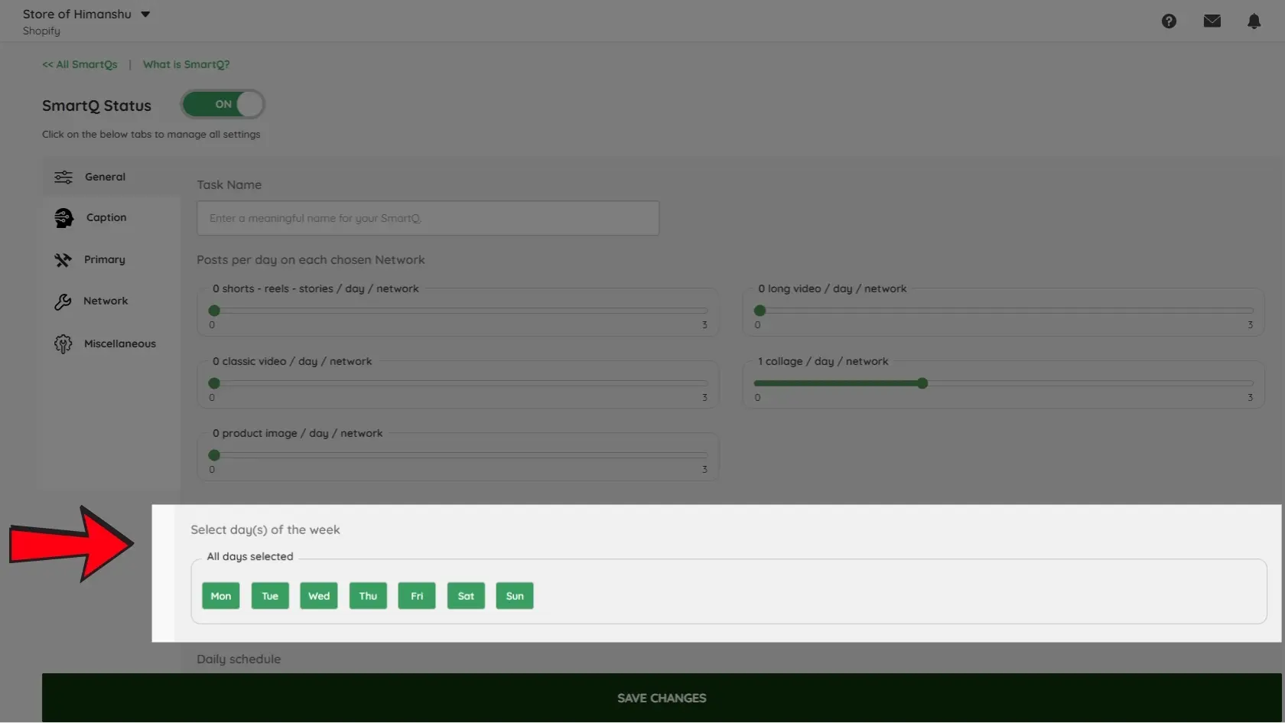Screen dimensions: 1285x723
Task: Click the long video slider handle
Action: click(760, 311)
